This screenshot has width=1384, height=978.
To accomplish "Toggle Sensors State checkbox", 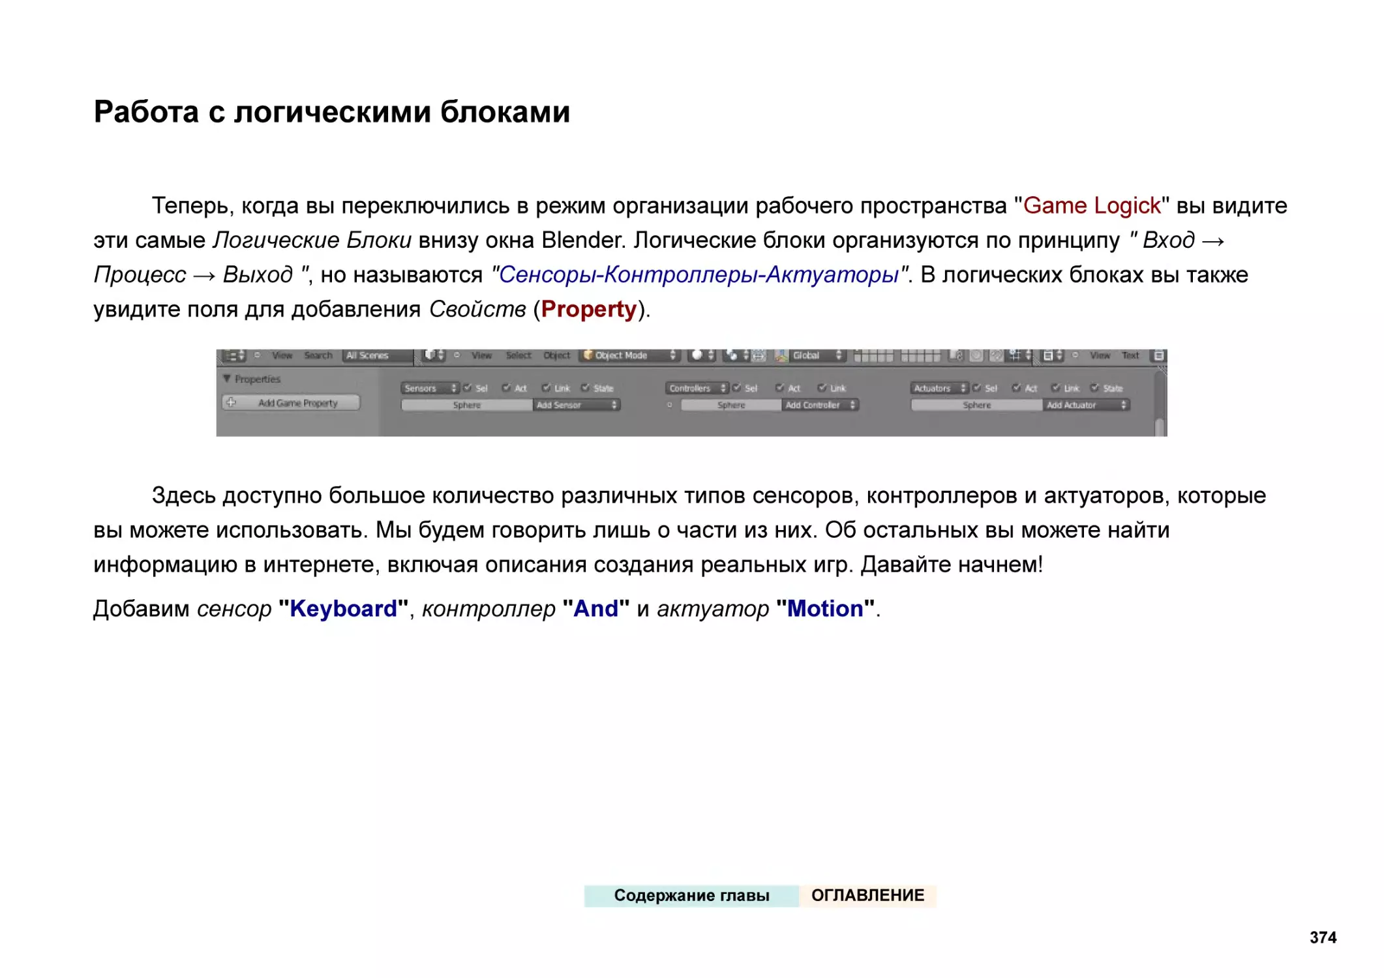I will [x=586, y=388].
